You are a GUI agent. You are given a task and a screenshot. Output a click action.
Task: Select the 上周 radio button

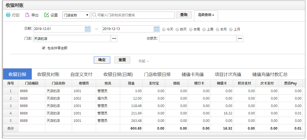click(x=204, y=29)
